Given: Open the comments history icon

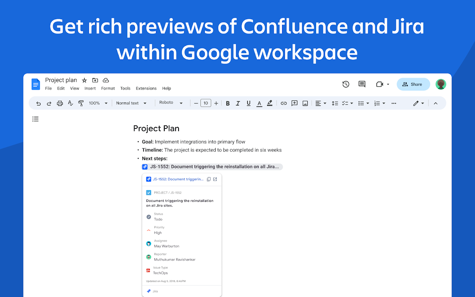Looking at the screenshot, I should (362, 84).
